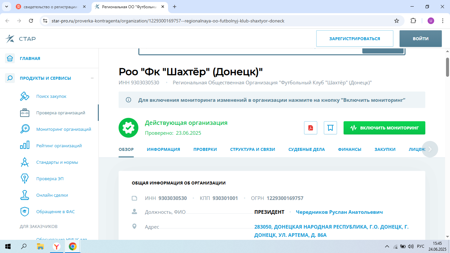
Task: Open a new browser tab
Action: (175, 7)
